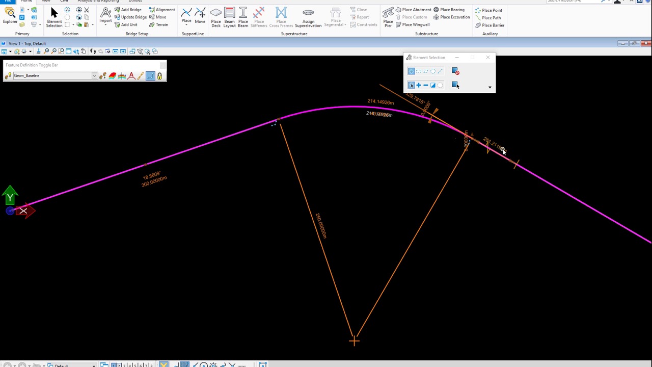The width and height of the screenshot is (652, 367).
Task: Activate the Element Selection arrow tool
Action: [54, 17]
